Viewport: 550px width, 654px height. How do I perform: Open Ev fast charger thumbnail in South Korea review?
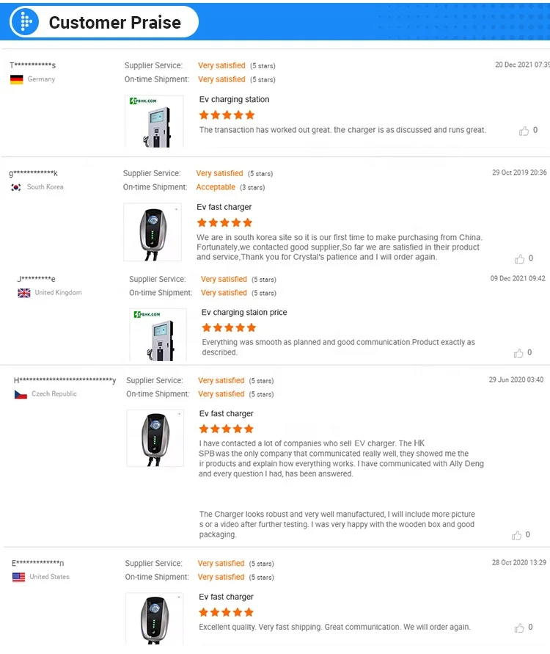coord(153,232)
